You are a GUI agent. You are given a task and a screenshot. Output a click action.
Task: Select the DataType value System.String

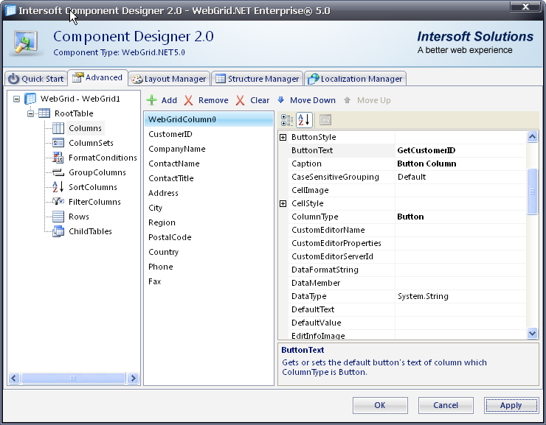pyautogui.click(x=460, y=296)
